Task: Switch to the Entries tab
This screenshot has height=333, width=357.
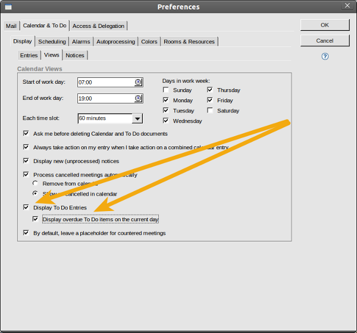Action: (x=29, y=55)
